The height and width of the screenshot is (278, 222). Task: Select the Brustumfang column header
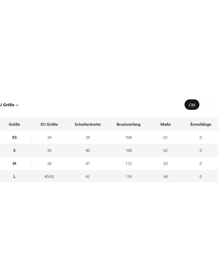(x=128, y=124)
